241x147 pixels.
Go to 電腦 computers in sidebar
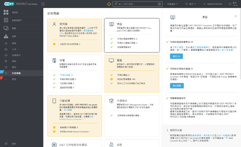pos(14,28)
